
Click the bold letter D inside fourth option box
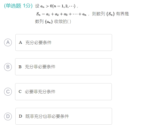click(20, 116)
